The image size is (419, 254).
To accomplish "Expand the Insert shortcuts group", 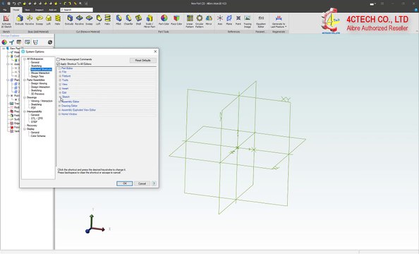I will (x=60, y=88).
